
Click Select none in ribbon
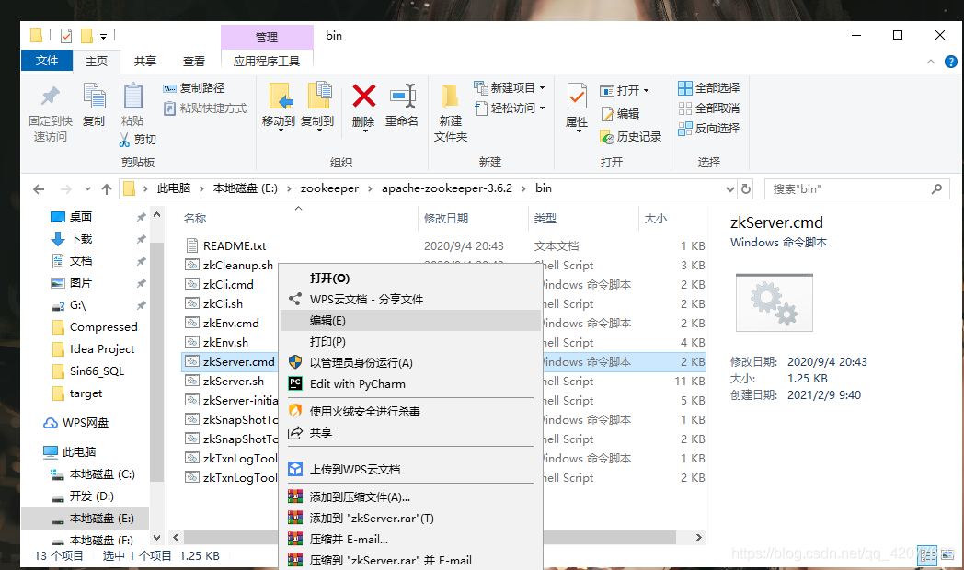click(709, 108)
